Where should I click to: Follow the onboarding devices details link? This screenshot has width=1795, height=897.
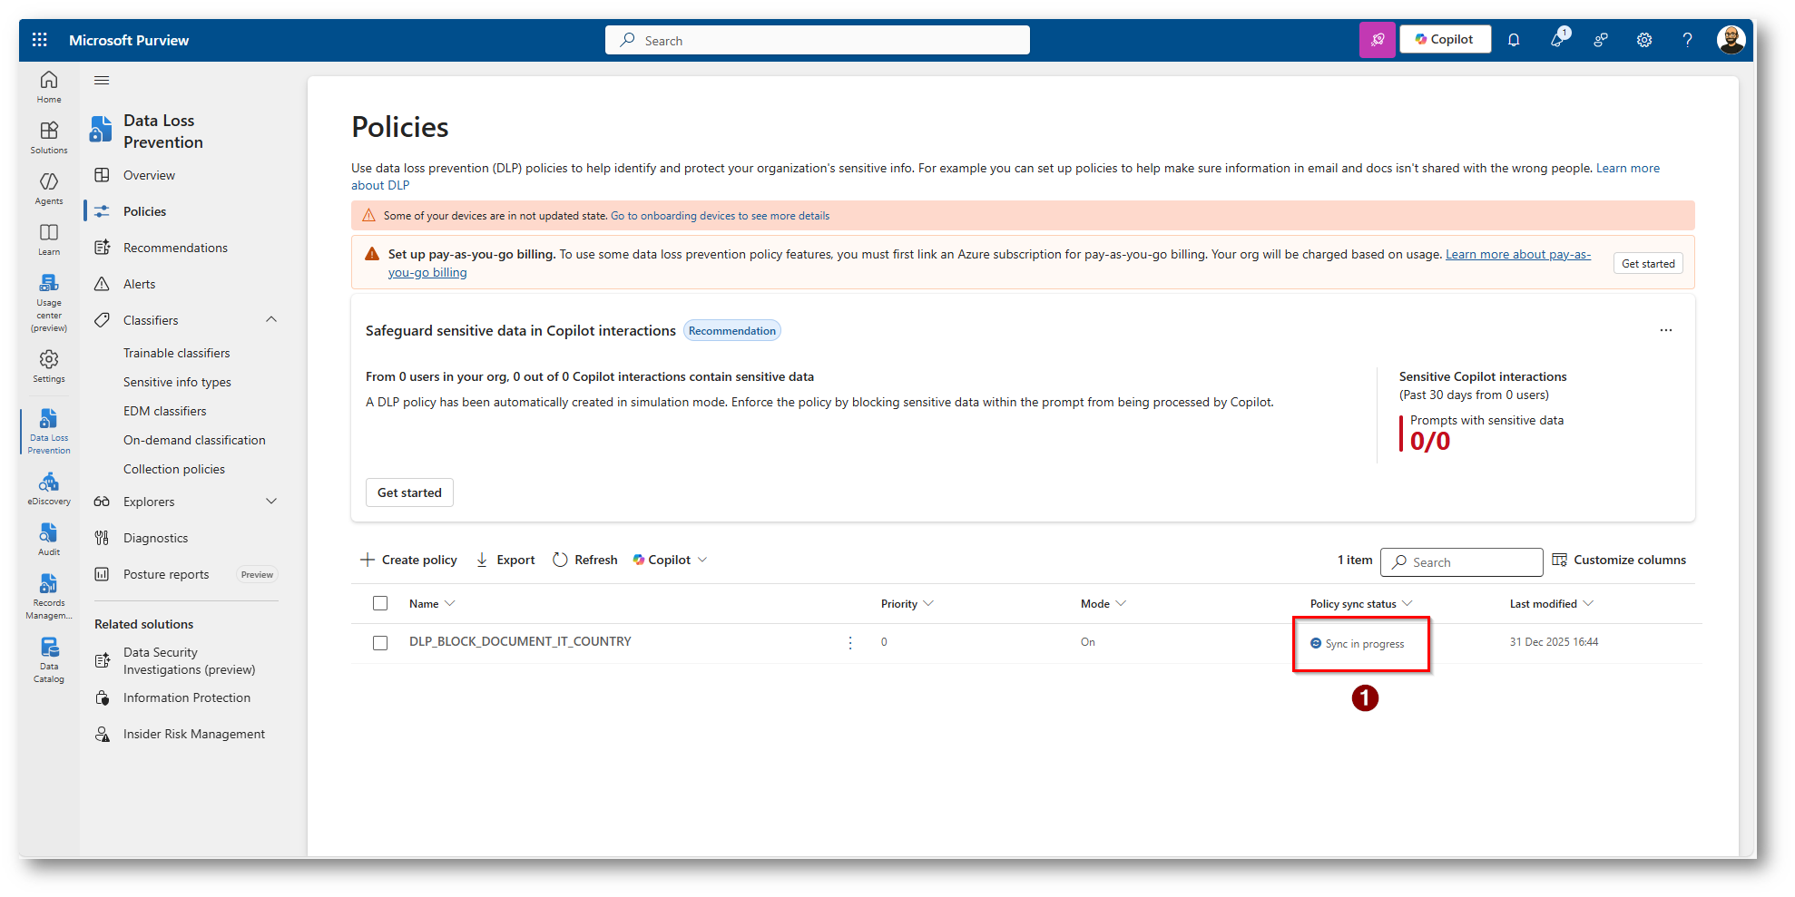coord(720,216)
